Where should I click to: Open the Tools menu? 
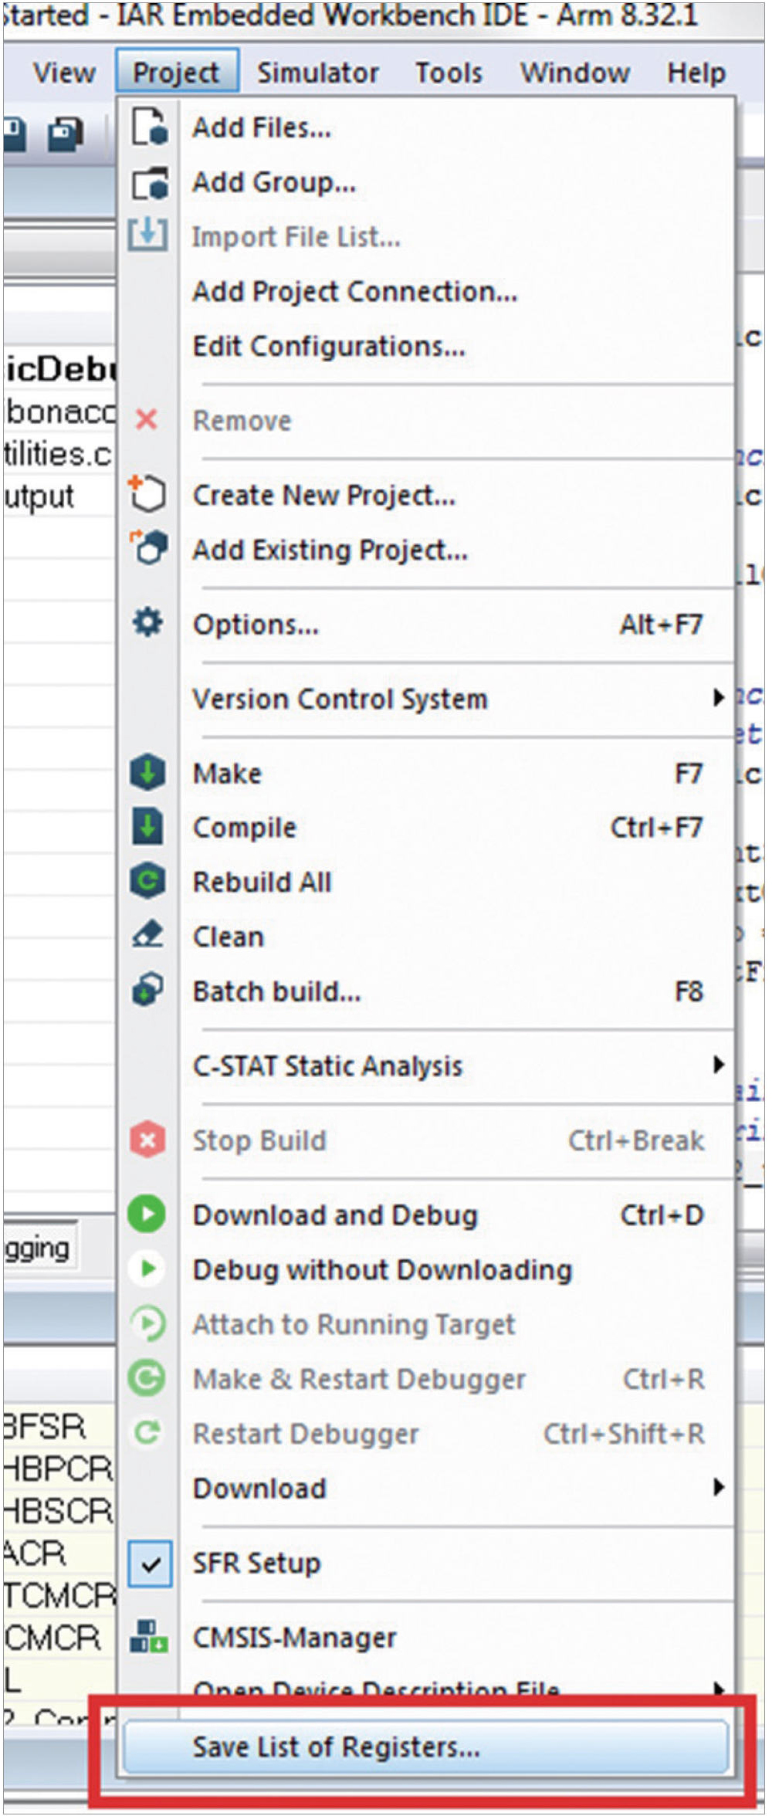coord(449,73)
